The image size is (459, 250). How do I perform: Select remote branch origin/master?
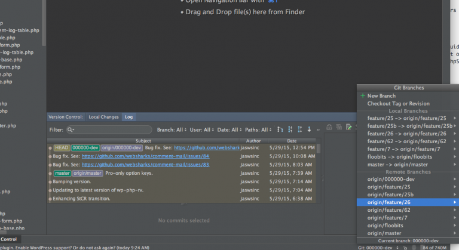(408, 233)
